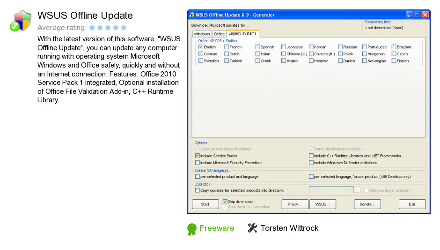
Task: Enable Chinese (s.) checkbox
Action: tap(283, 54)
